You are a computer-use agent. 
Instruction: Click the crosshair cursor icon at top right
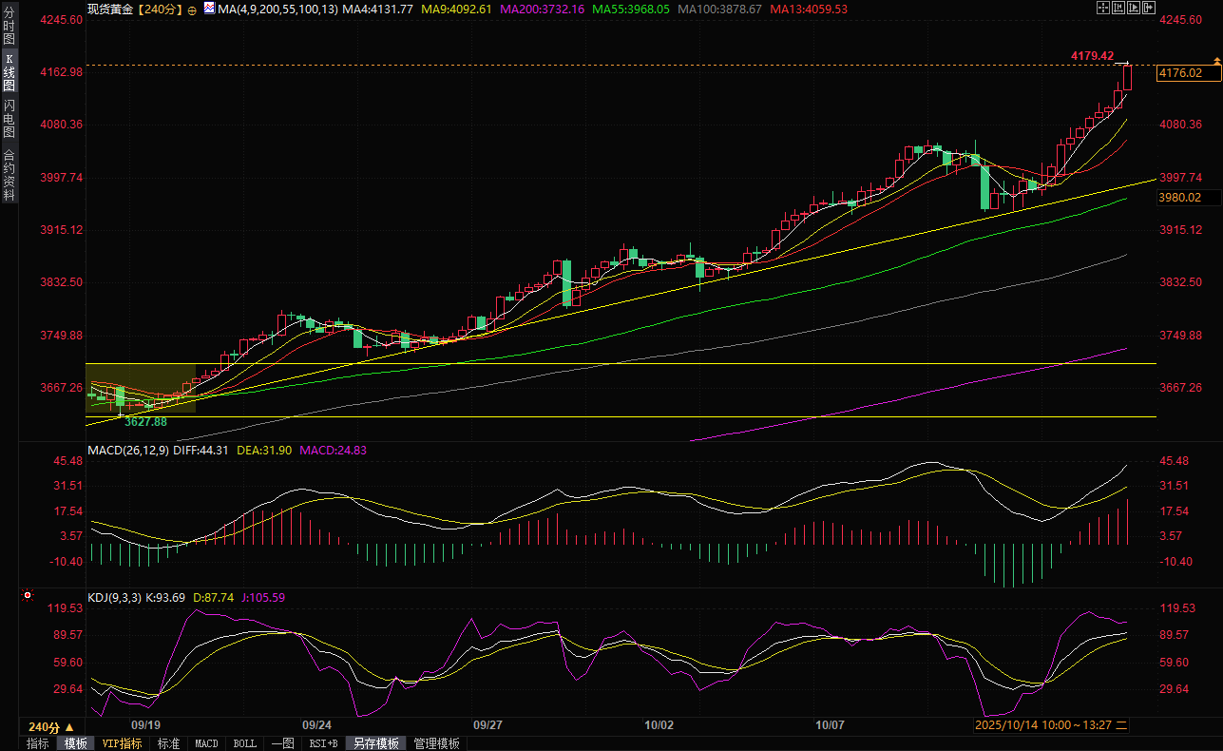point(1102,9)
